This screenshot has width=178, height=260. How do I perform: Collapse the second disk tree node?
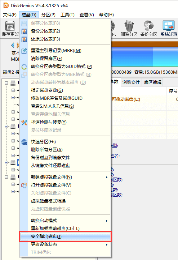(6, 126)
